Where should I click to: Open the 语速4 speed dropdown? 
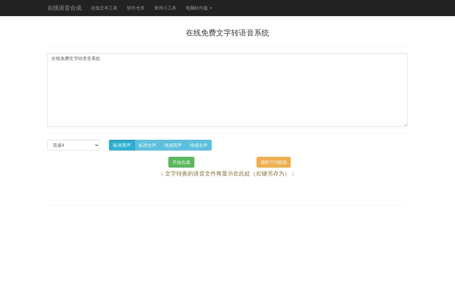pos(73,145)
